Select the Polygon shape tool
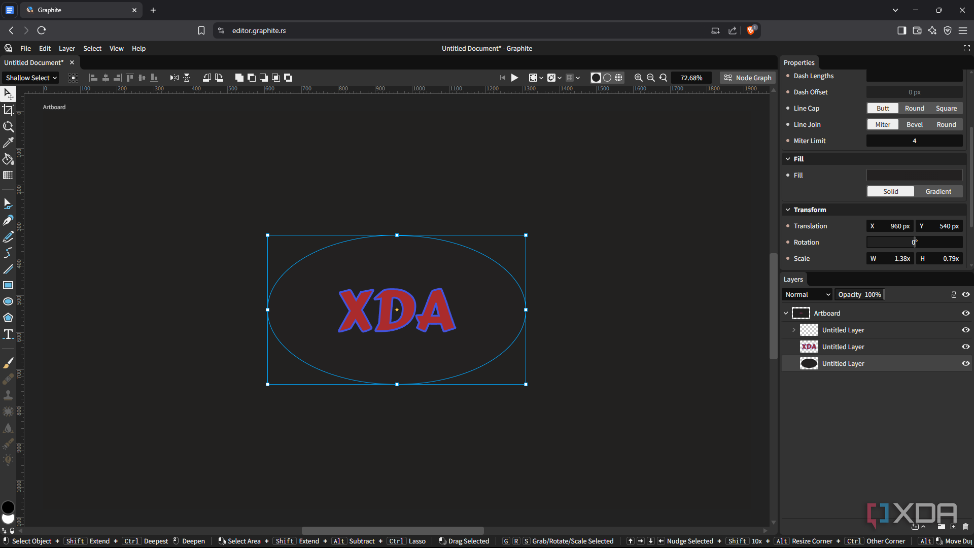The image size is (974, 548). pos(8,318)
